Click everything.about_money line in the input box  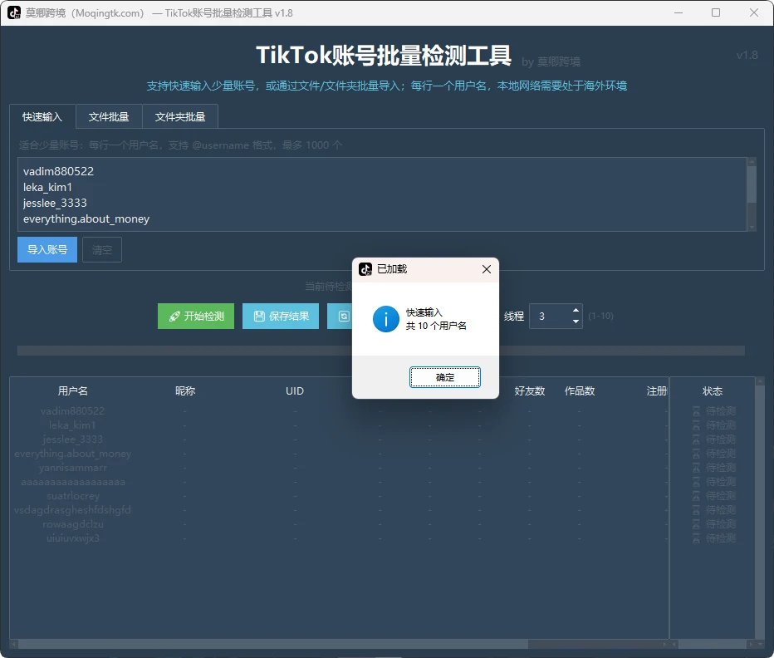(x=86, y=219)
